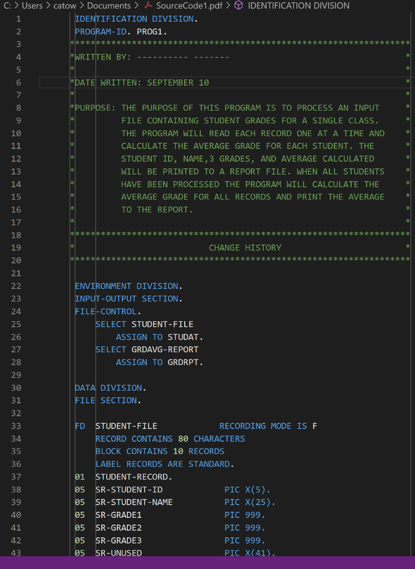Click 'BLOCK CONTAINS 10 RECORDS' line
This screenshot has width=415, height=569.
160,451
